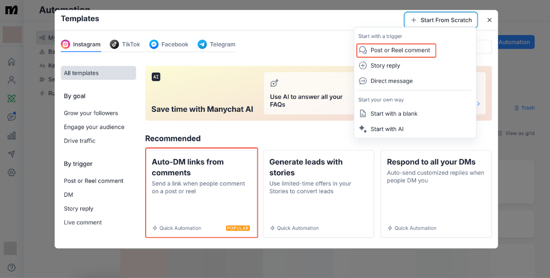The width and height of the screenshot is (550, 278).
Task: Toggle the Start From Scratch dropdown
Action: point(441,20)
